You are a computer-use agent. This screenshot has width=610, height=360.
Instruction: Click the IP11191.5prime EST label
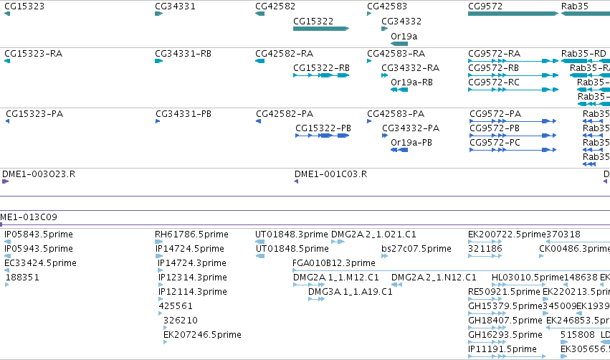point(502,349)
